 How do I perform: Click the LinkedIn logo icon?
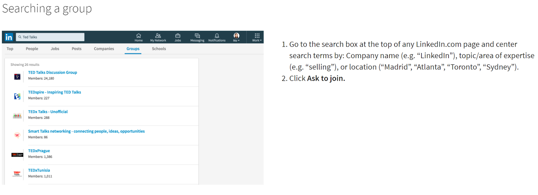click(x=9, y=37)
